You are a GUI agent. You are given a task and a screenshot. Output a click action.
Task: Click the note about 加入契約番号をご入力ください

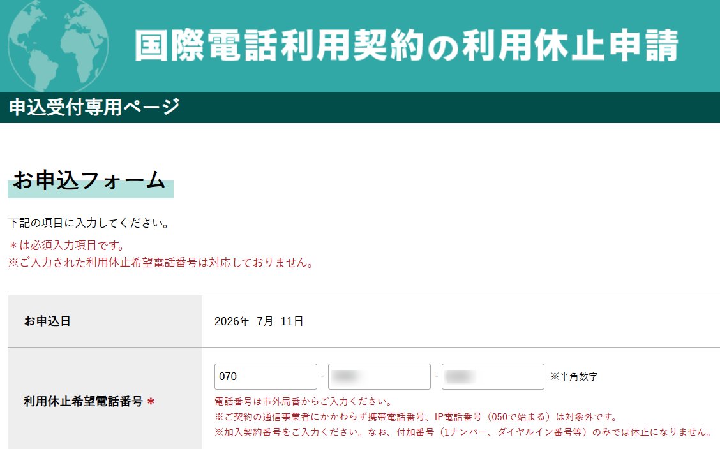click(463, 432)
